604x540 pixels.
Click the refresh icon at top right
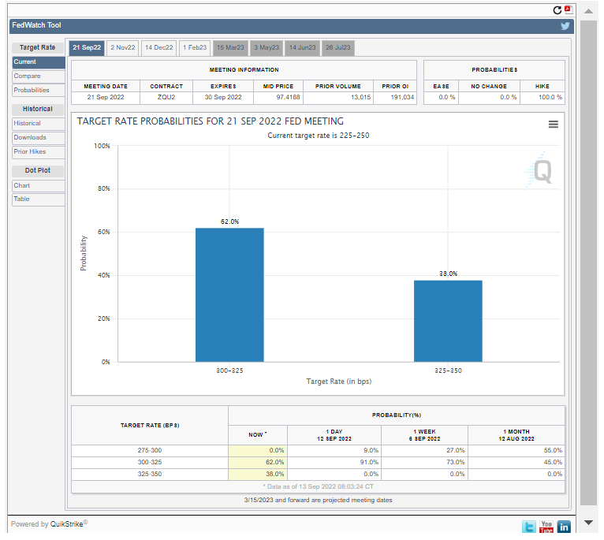click(x=557, y=10)
